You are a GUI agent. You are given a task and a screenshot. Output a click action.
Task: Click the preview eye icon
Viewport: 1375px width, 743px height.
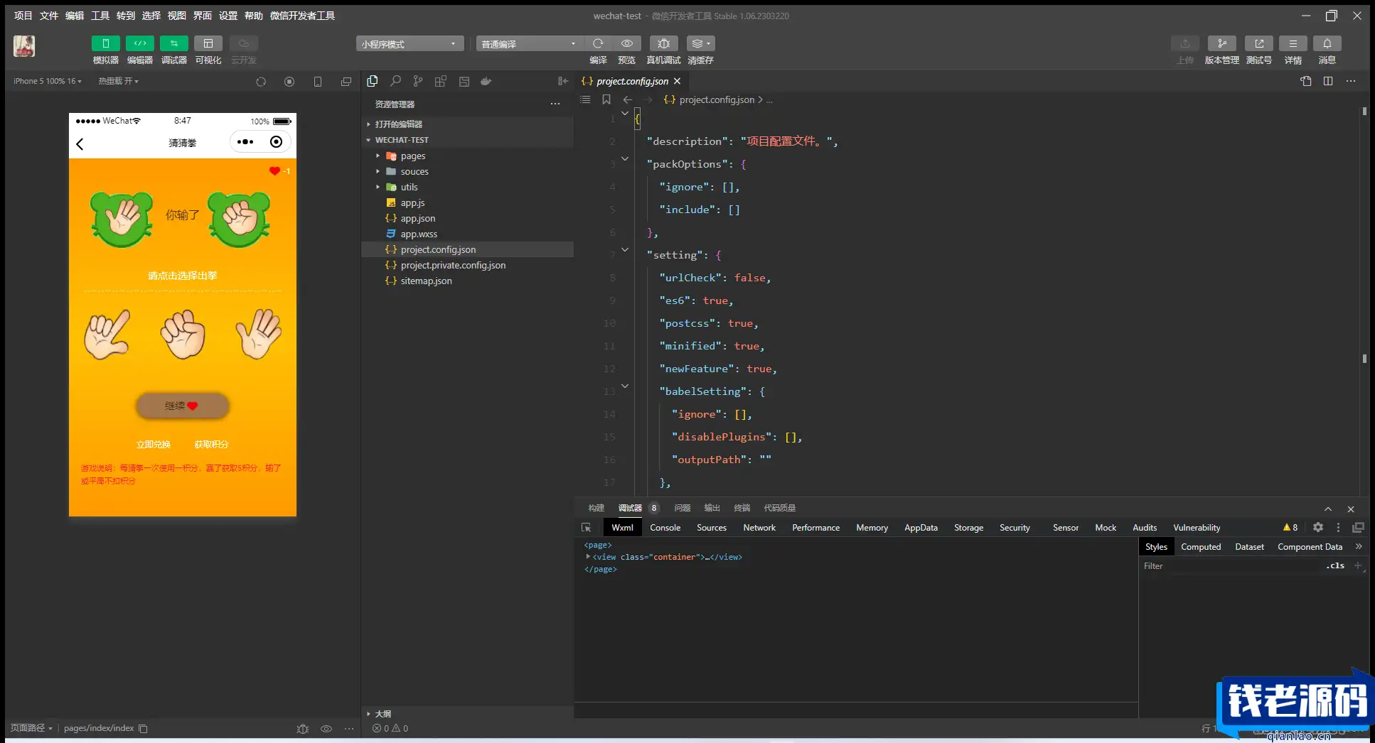tap(626, 43)
